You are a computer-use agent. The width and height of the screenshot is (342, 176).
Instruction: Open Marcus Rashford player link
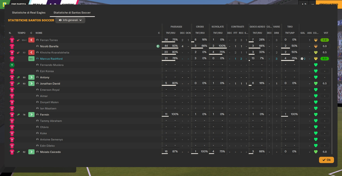coord(51,59)
